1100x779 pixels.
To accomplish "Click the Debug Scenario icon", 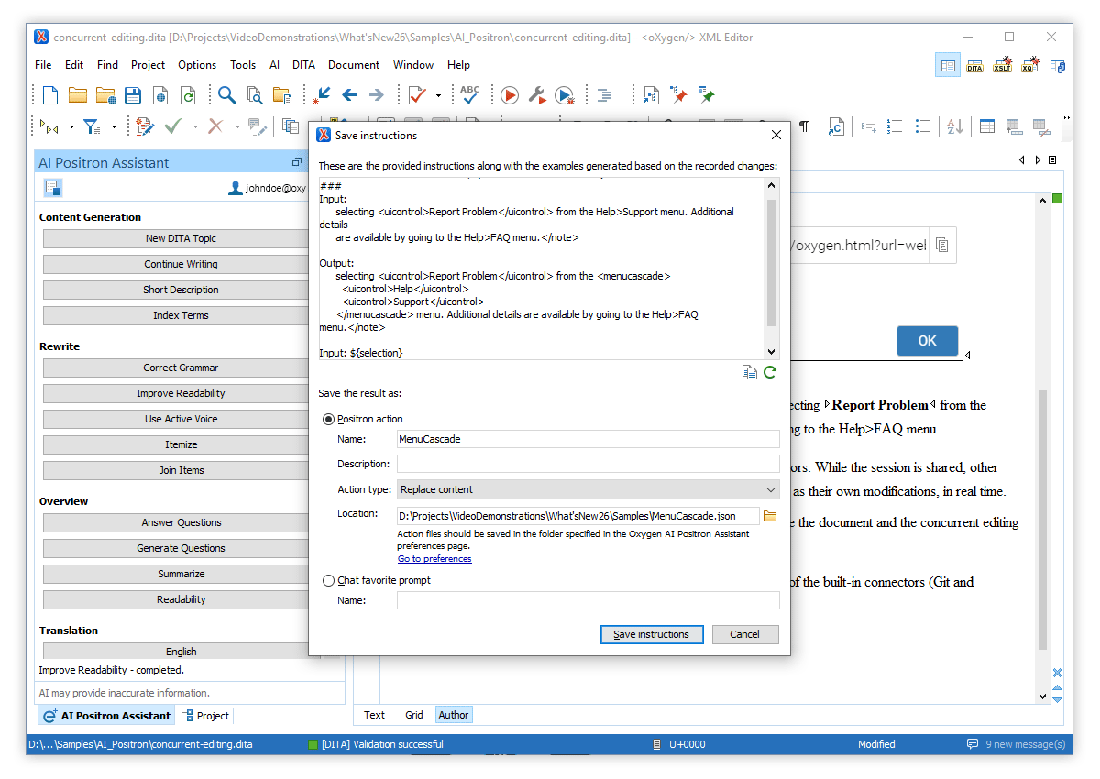I will click(x=565, y=95).
